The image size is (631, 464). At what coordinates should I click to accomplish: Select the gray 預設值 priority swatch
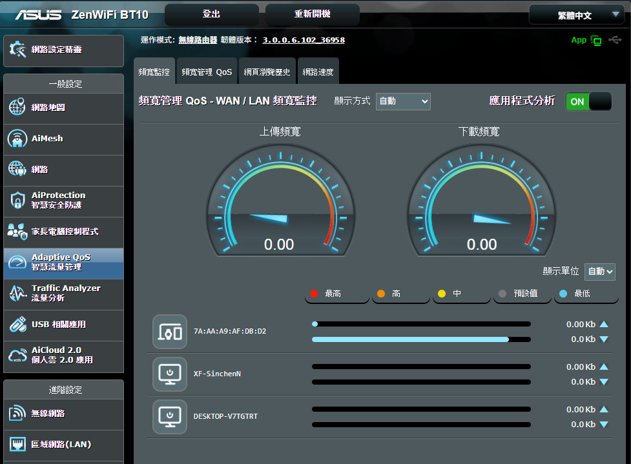[502, 294]
